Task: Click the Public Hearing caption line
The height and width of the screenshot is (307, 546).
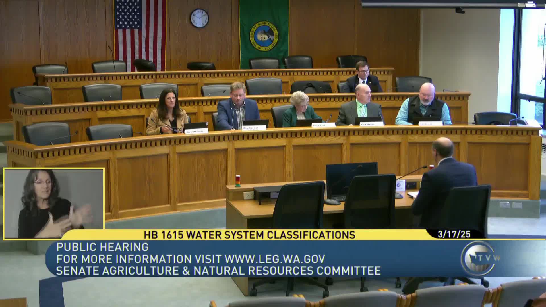Action: point(102,247)
